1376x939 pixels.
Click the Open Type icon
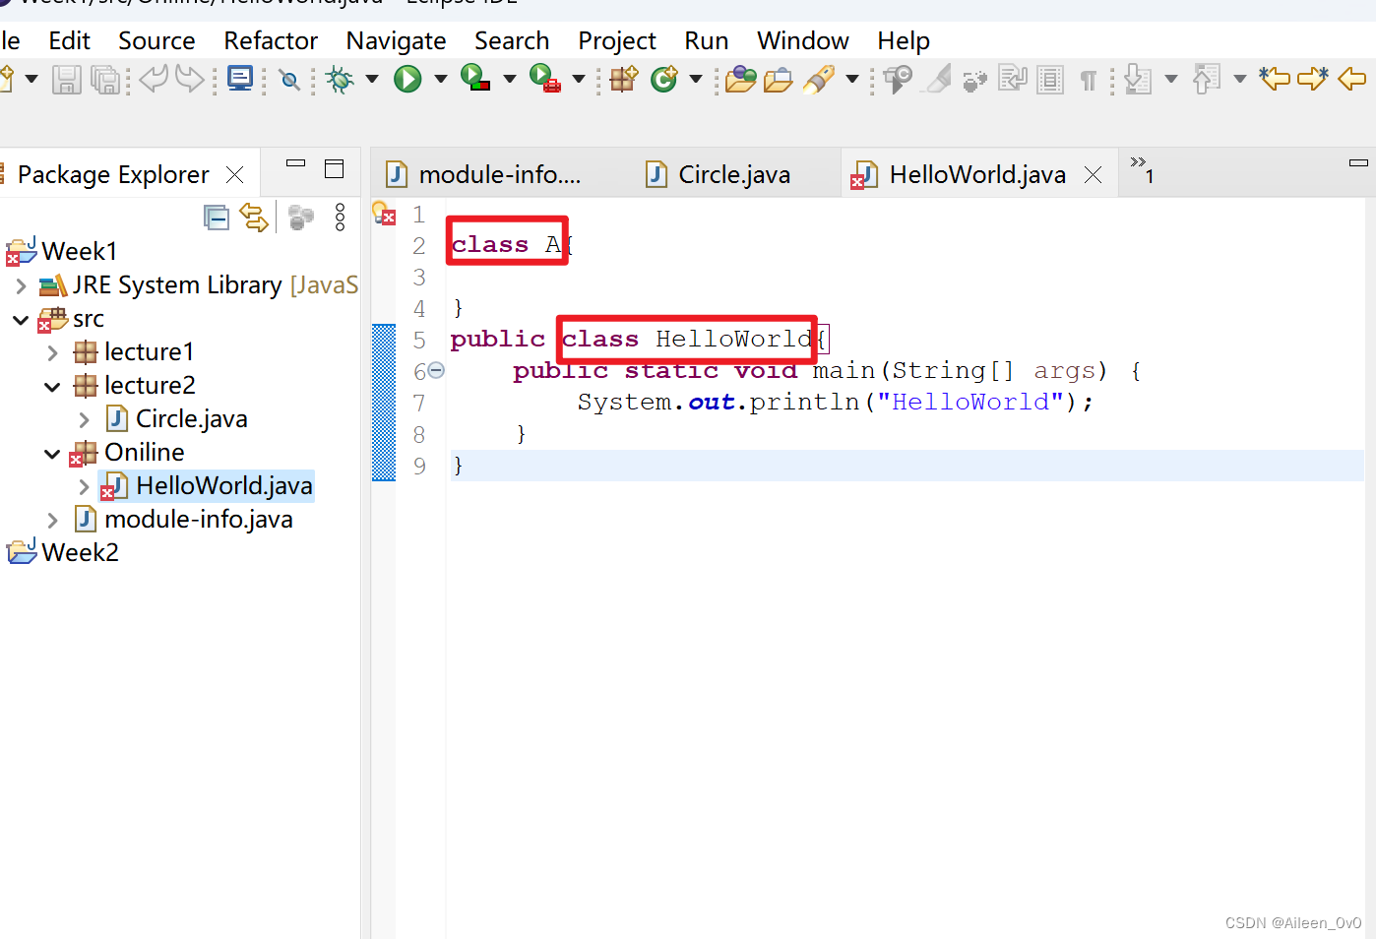point(741,79)
